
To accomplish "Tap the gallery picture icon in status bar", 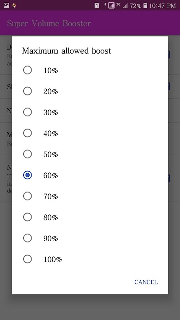I will 6,5.
